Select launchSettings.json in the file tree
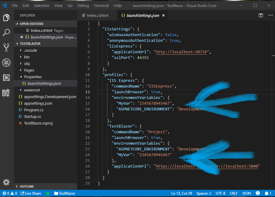 pyautogui.click(x=46, y=83)
